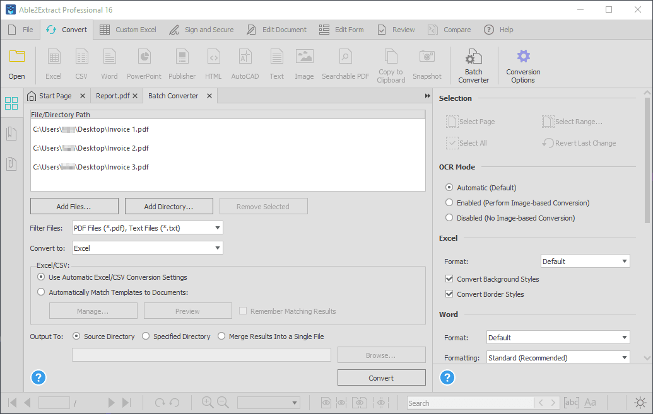Open the Convert to dropdown
This screenshot has width=653, height=414.
pos(148,248)
